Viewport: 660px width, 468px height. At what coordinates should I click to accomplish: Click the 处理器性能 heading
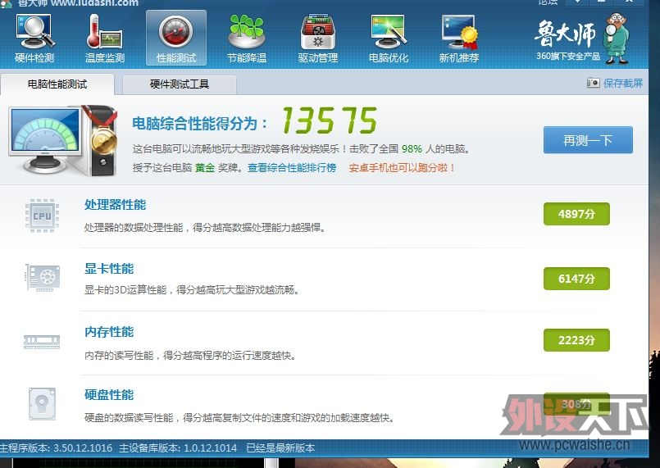(115, 205)
